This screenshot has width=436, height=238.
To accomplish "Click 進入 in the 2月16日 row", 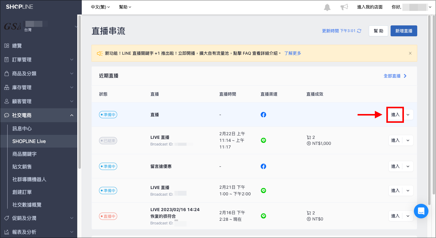I will pos(395,216).
